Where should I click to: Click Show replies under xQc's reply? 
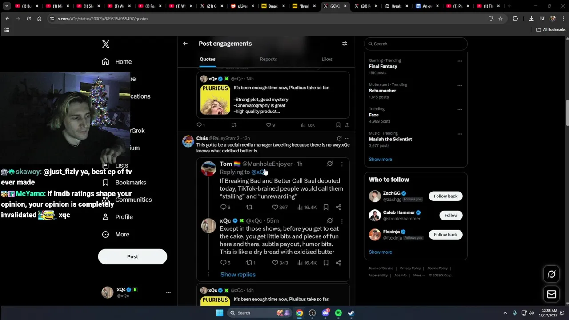238,275
